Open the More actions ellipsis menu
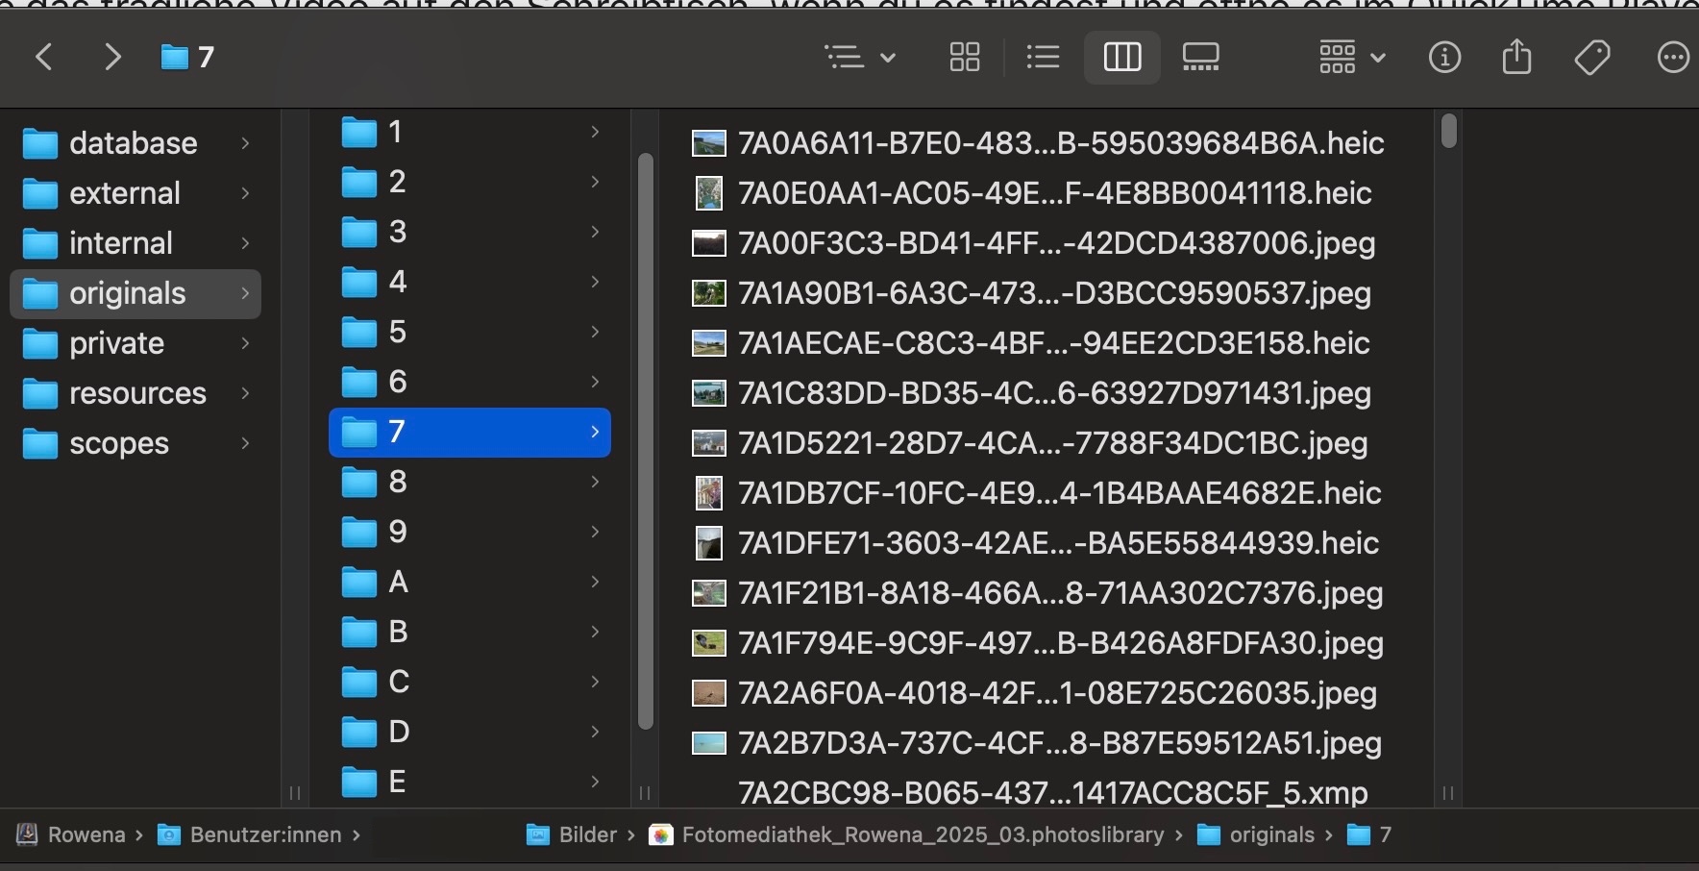 1673,58
